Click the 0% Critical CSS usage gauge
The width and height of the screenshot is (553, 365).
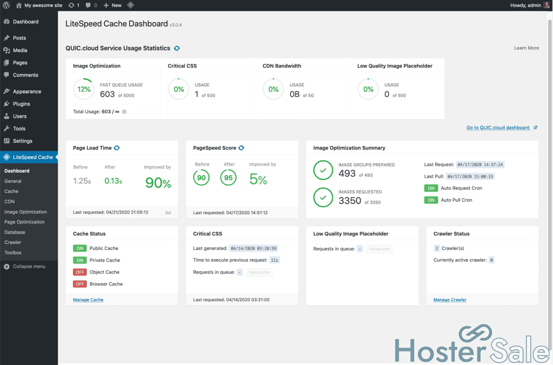pyautogui.click(x=179, y=89)
